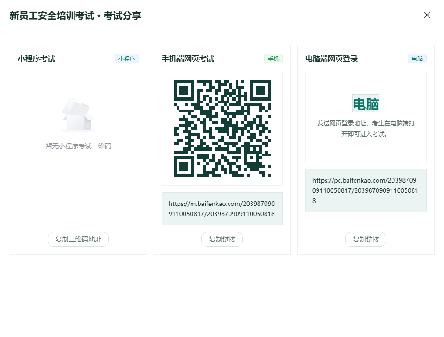The image size is (444, 337).
Task: Click the empty mini-program placeholder box icon
Action: point(78,115)
